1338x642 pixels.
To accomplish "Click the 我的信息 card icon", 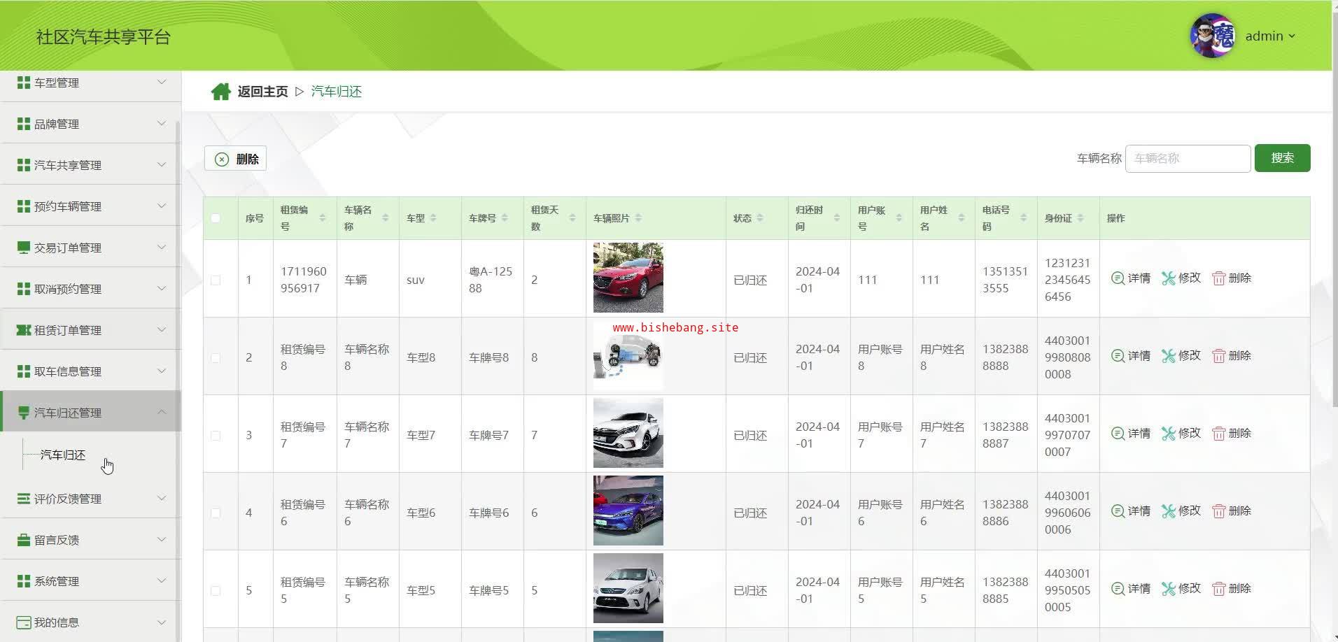I will [24, 622].
